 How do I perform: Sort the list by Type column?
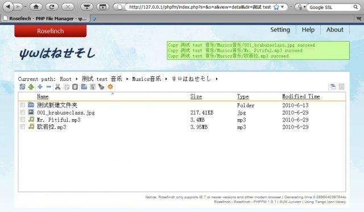click(243, 96)
